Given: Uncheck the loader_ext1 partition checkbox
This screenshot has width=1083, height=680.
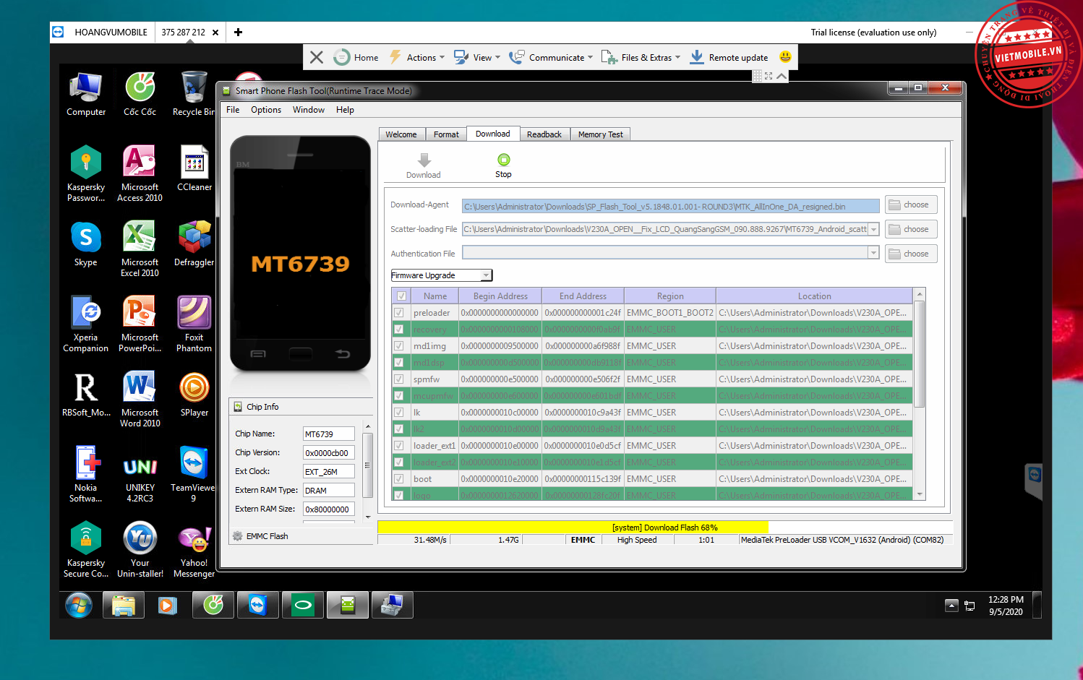Looking at the screenshot, I should [x=398, y=446].
